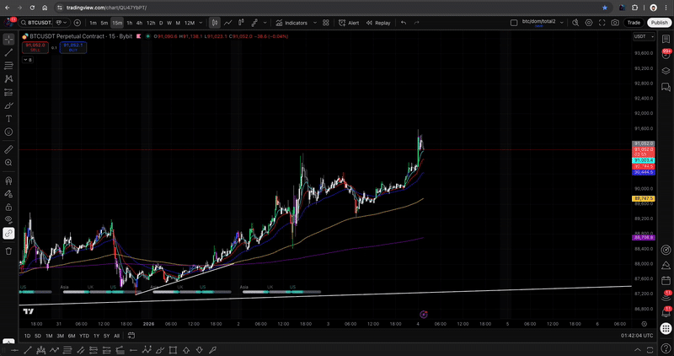Activate the zoom in tool
The image size is (674, 356).
[x=8, y=163]
